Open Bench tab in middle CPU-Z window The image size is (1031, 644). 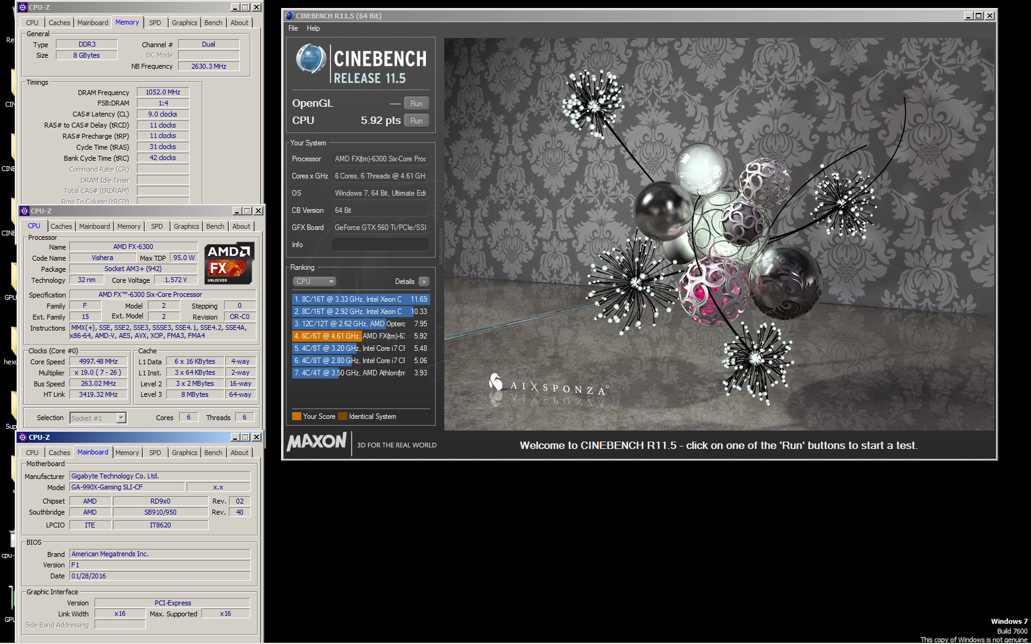(x=215, y=226)
